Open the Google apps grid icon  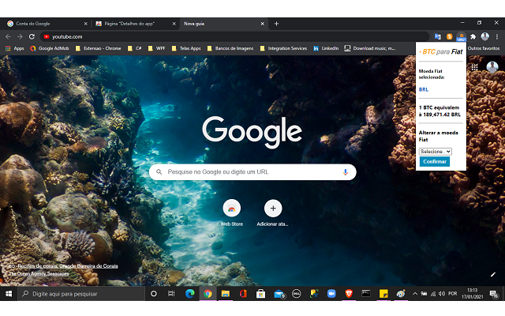tap(474, 67)
